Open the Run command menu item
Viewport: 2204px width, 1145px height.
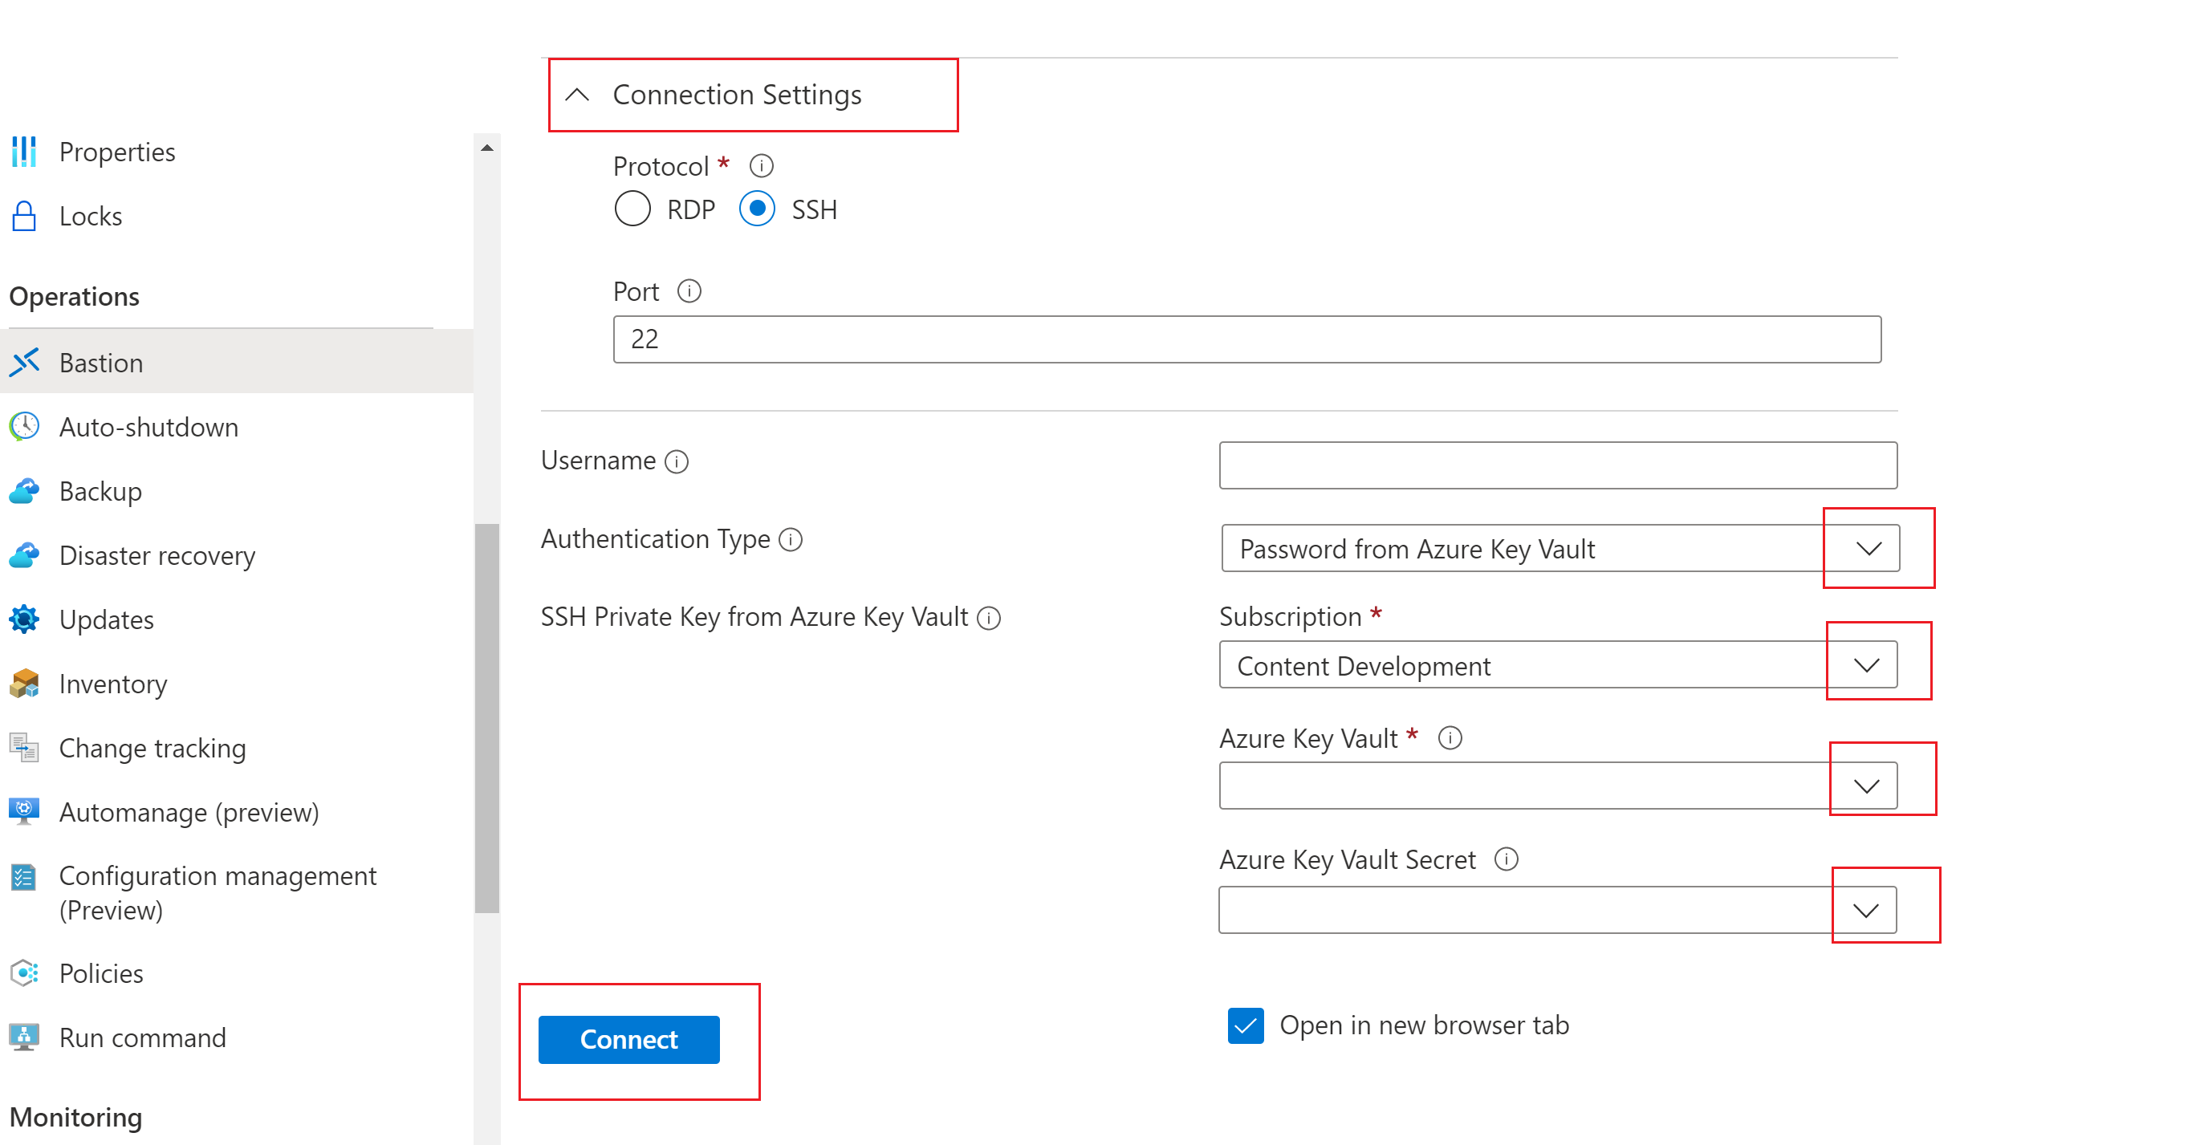point(141,1038)
